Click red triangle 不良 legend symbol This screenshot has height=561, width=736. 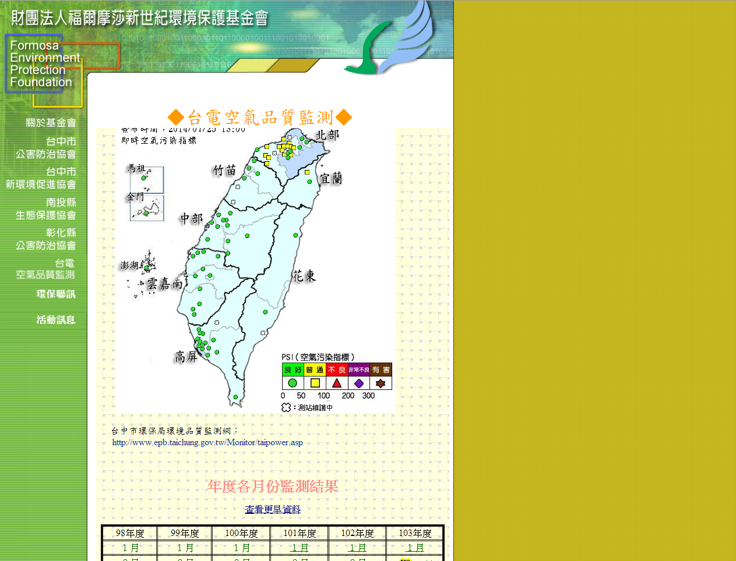tap(337, 383)
